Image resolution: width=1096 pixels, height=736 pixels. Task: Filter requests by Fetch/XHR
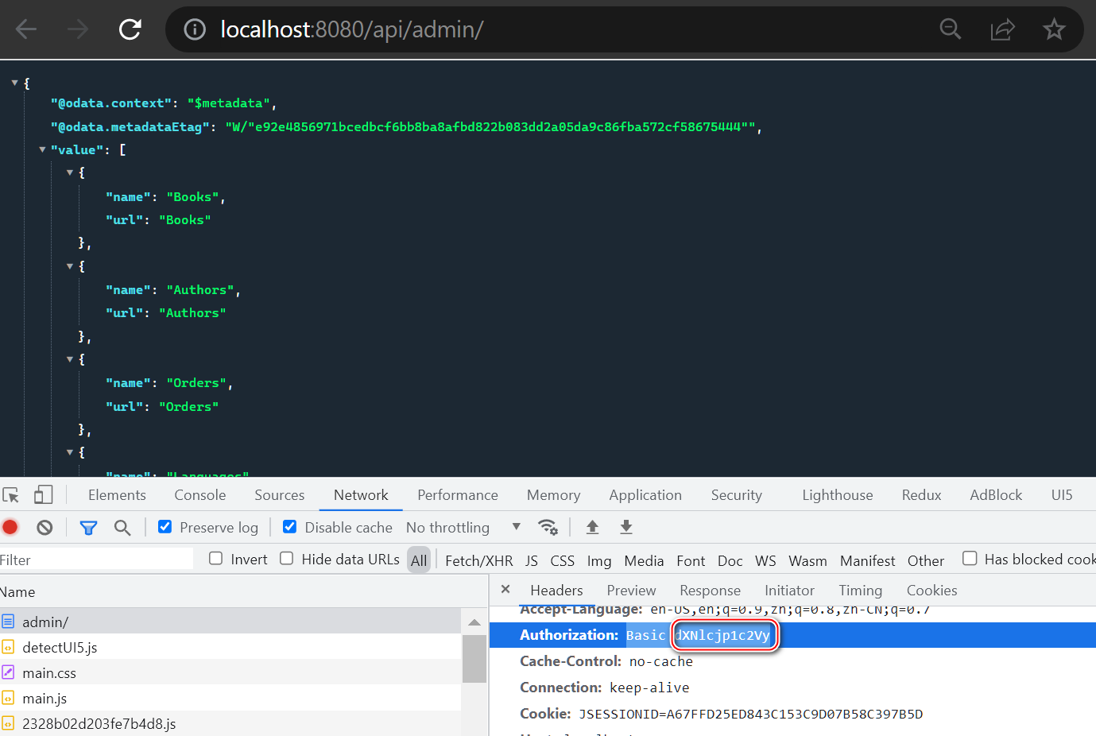pos(479,560)
